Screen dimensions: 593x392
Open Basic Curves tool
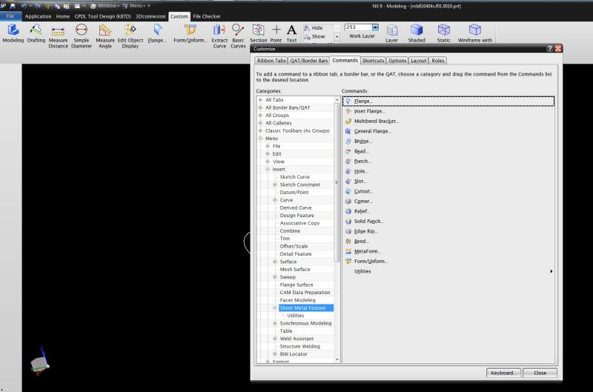pos(238,36)
